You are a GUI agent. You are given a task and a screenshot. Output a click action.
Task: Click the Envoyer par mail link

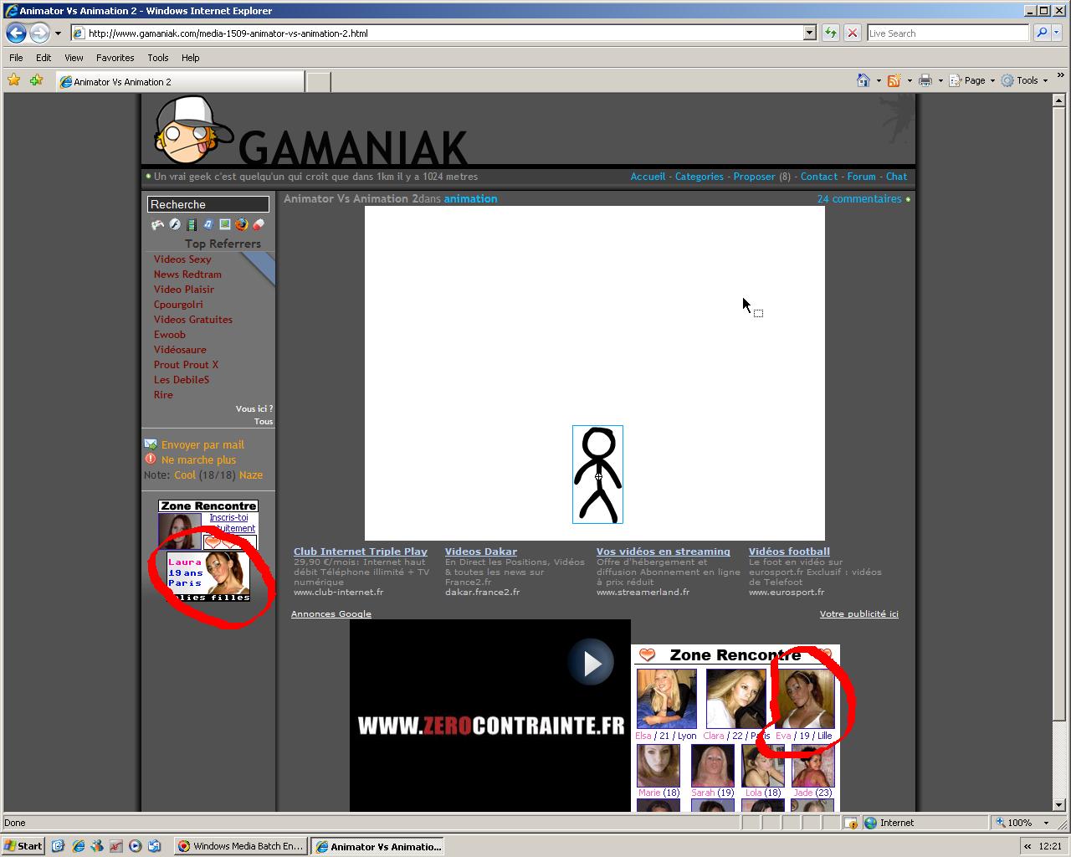[x=202, y=444]
